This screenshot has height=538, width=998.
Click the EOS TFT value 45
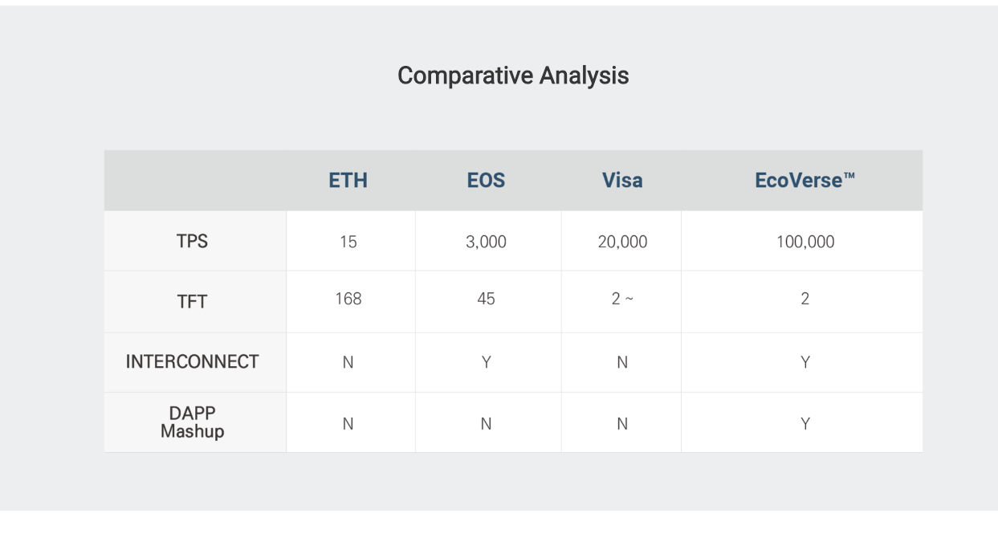click(x=486, y=300)
